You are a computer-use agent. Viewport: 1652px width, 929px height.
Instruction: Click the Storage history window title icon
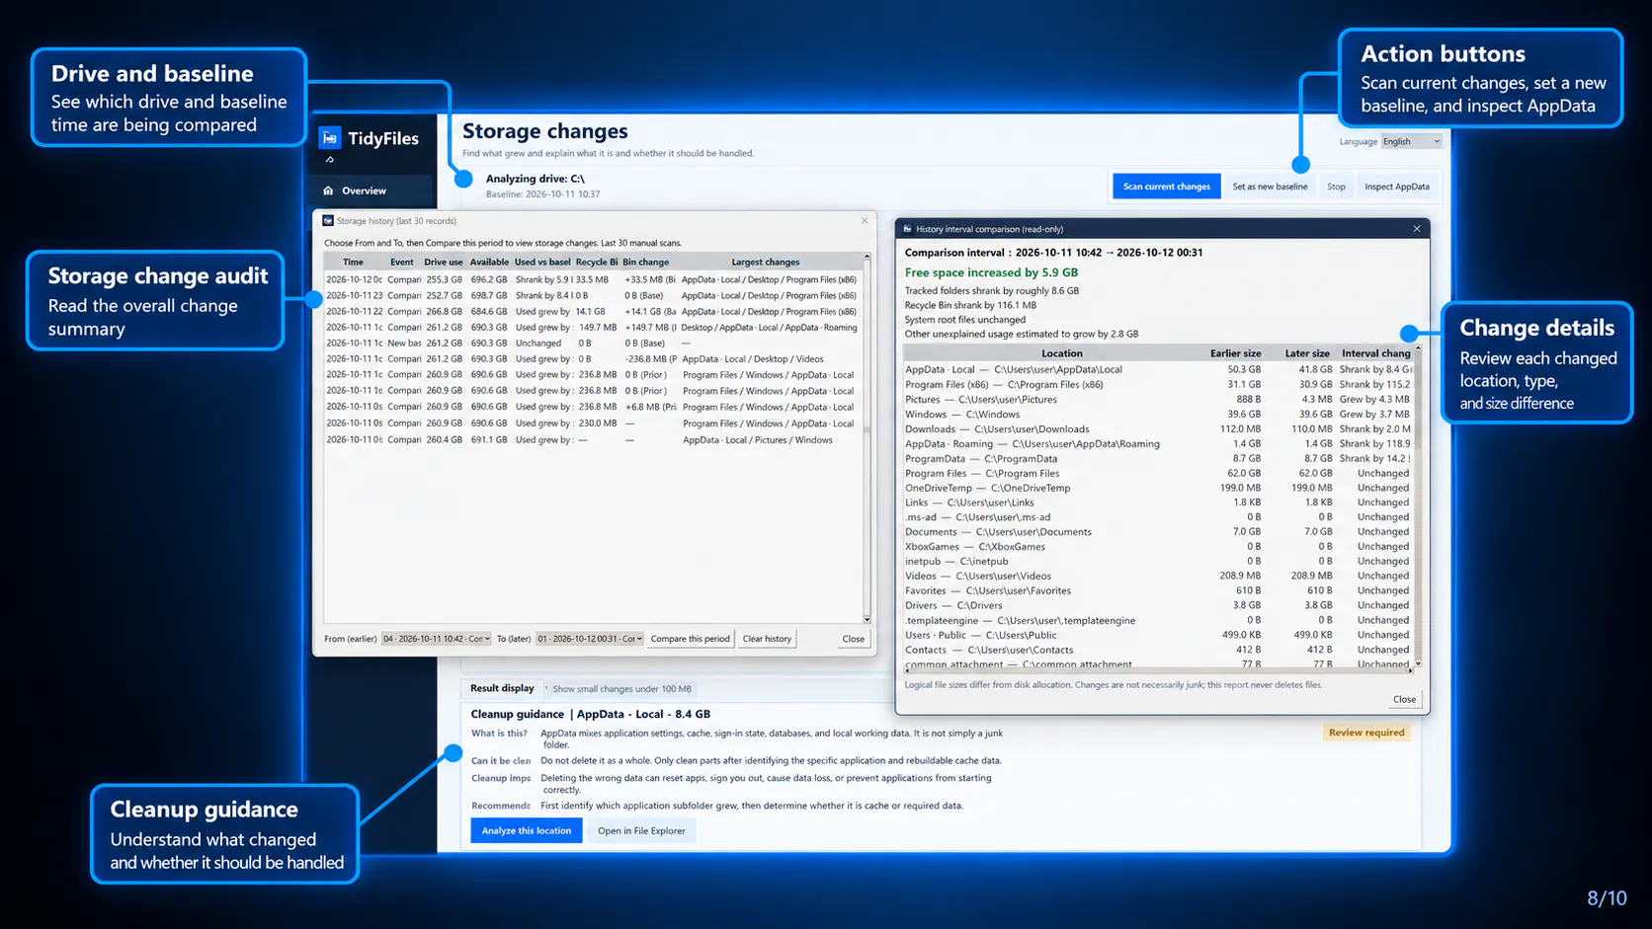pos(328,221)
